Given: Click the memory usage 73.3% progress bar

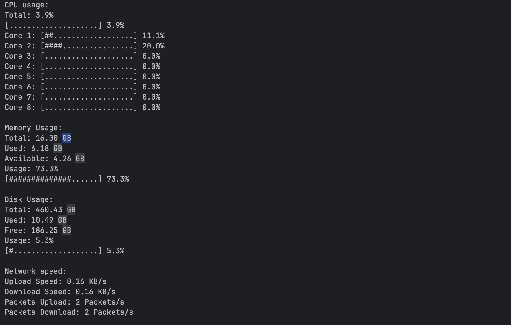Looking at the screenshot, I should (x=53, y=179).
